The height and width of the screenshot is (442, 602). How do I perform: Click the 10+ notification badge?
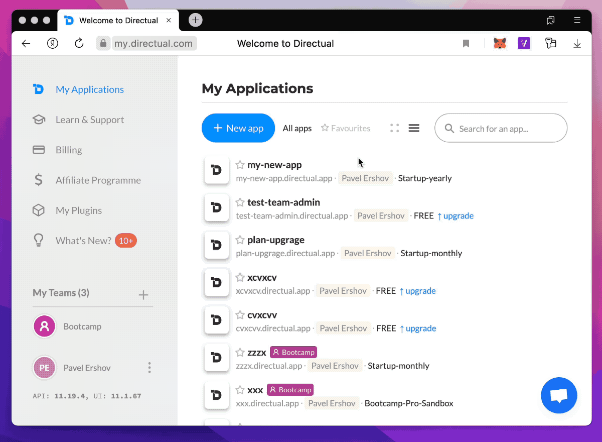click(x=126, y=241)
